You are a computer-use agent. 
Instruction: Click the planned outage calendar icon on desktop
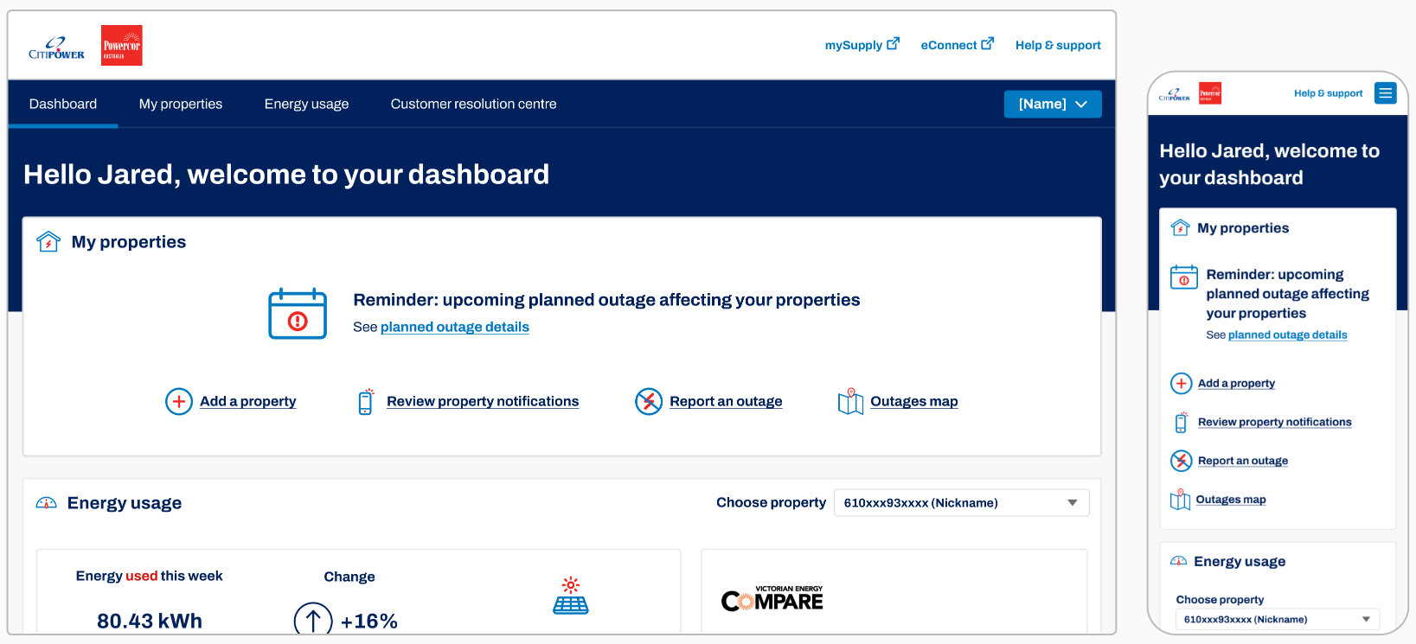pyautogui.click(x=297, y=313)
